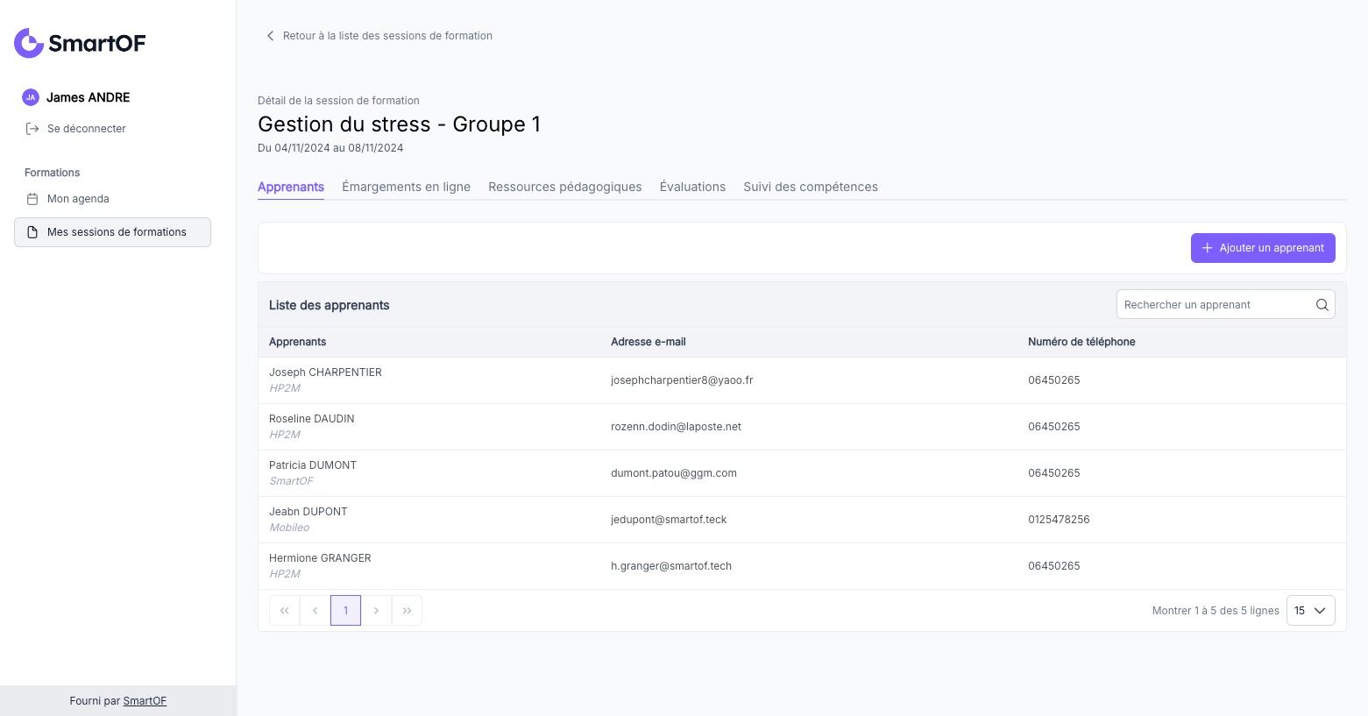Select page 1 in pagination
This screenshot has height=716, width=1368.
(x=345, y=611)
